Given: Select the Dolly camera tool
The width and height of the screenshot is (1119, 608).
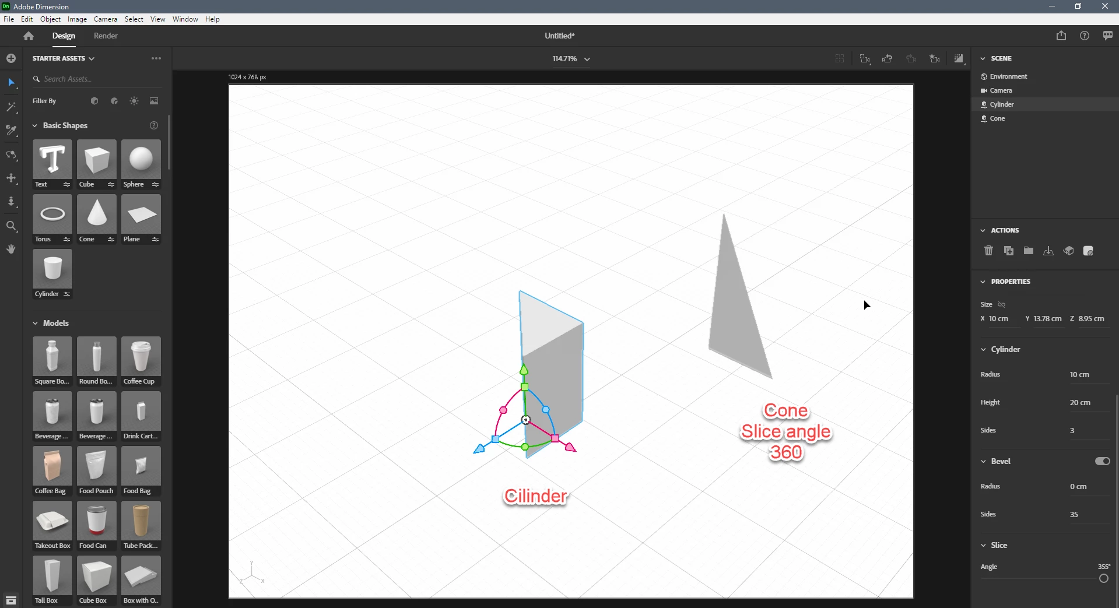Looking at the screenshot, I should (x=11, y=202).
